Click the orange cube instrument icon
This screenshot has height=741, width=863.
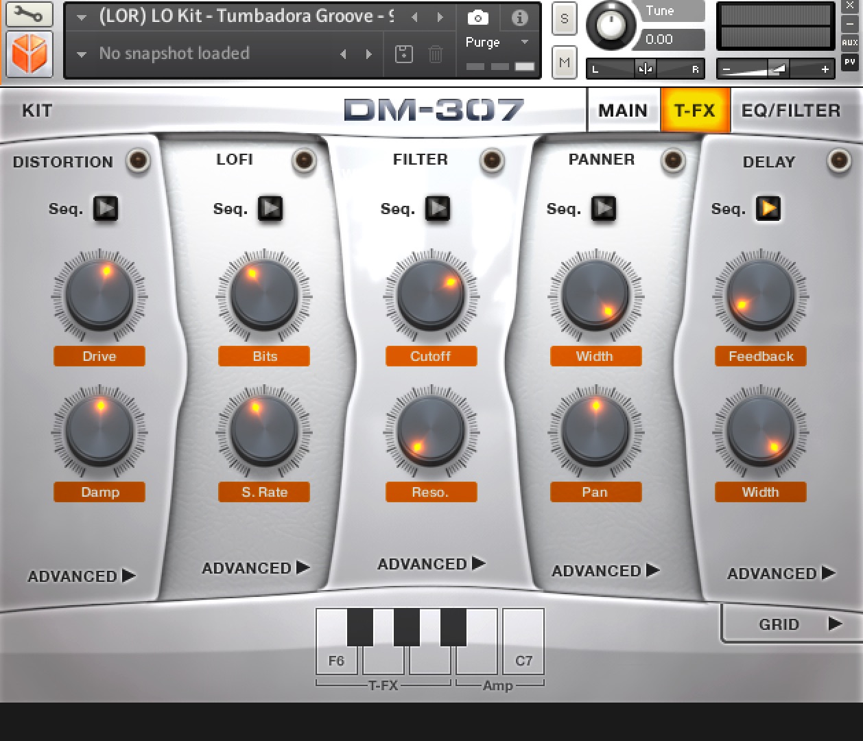point(29,54)
